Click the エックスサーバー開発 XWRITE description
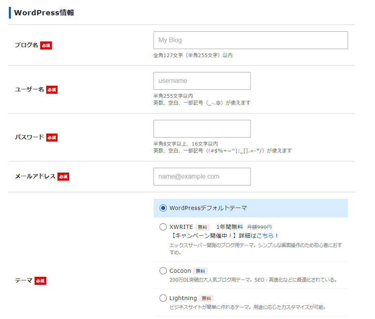Image resolution: width=375 pixels, height=319 pixels. (x=256, y=249)
